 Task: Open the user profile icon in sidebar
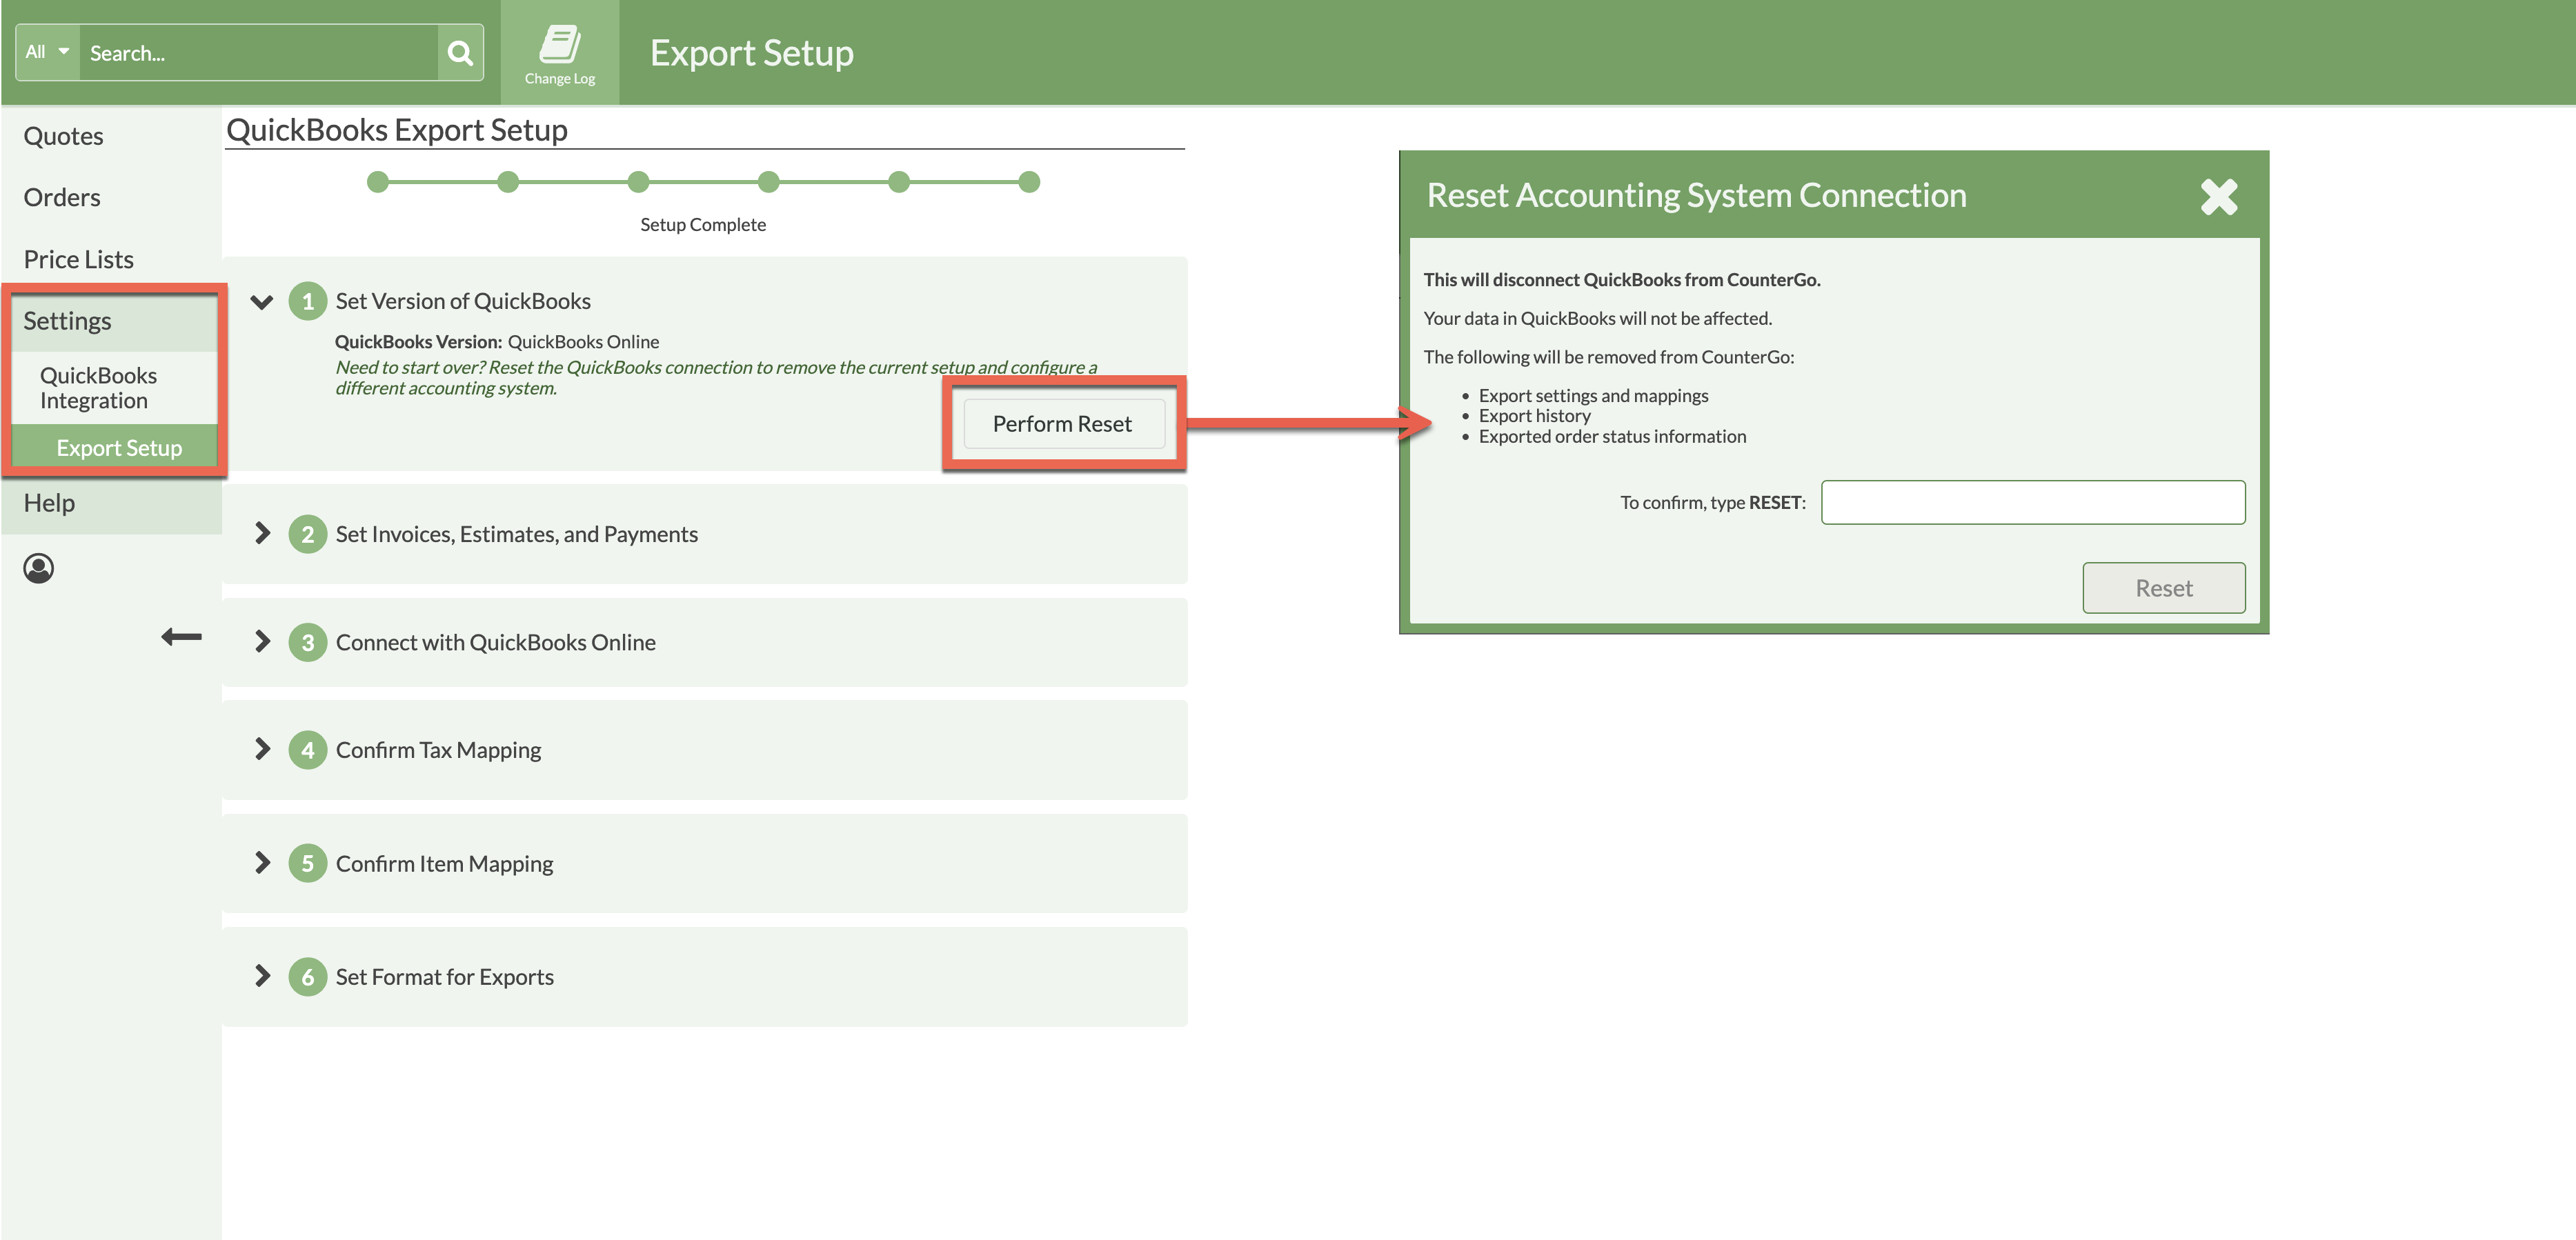pyautogui.click(x=39, y=568)
